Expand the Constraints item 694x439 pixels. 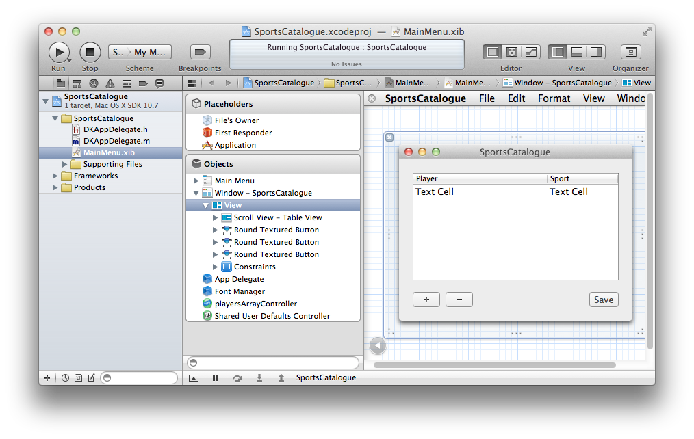[215, 267]
